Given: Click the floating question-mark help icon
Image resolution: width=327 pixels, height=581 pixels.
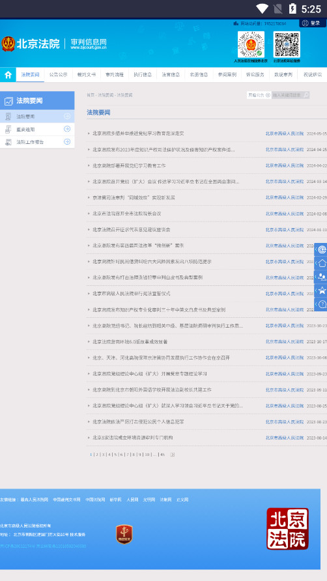Looking at the screenshot, I should 321,304.
